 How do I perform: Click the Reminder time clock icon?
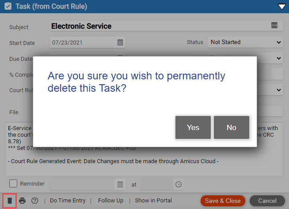(x=179, y=184)
